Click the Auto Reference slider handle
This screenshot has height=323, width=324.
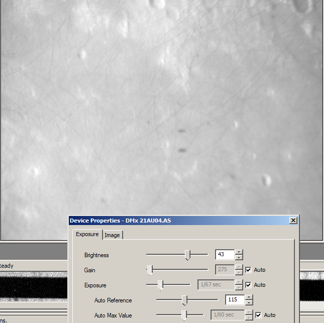[184, 300]
